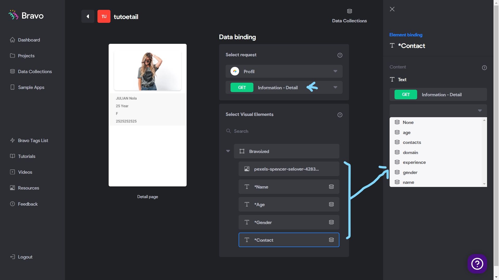The image size is (499, 280).
Task: Collapse the Bravoized tree node
Action: pyautogui.click(x=228, y=151)
